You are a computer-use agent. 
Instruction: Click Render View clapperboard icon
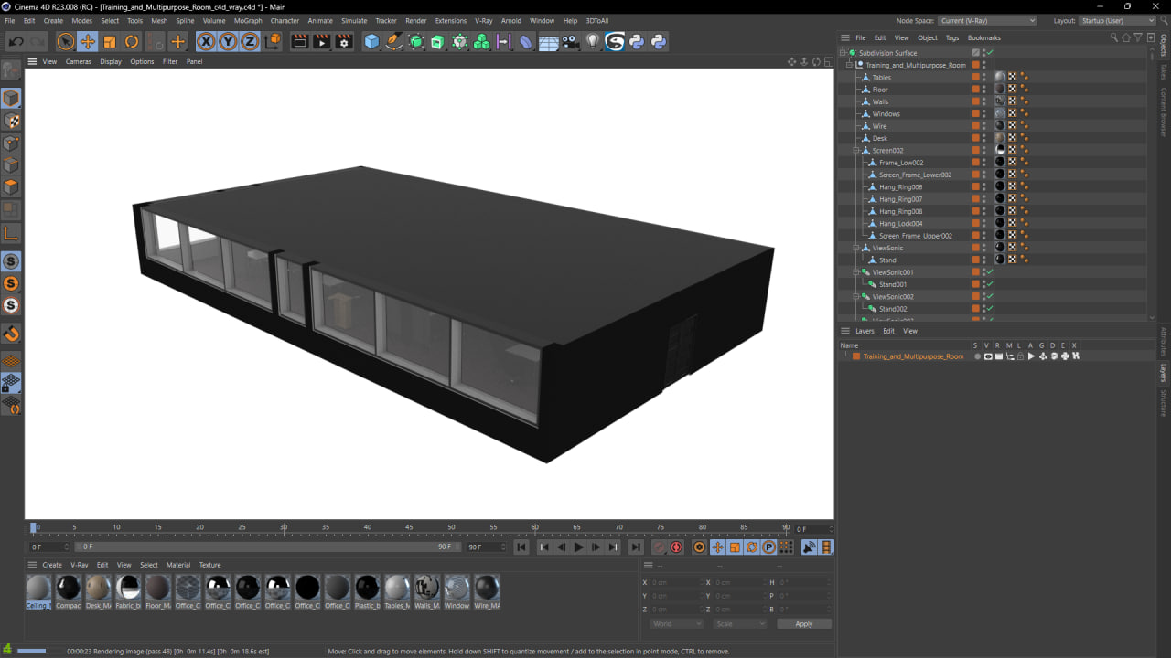pyautogui.click(x=299, y=41)
